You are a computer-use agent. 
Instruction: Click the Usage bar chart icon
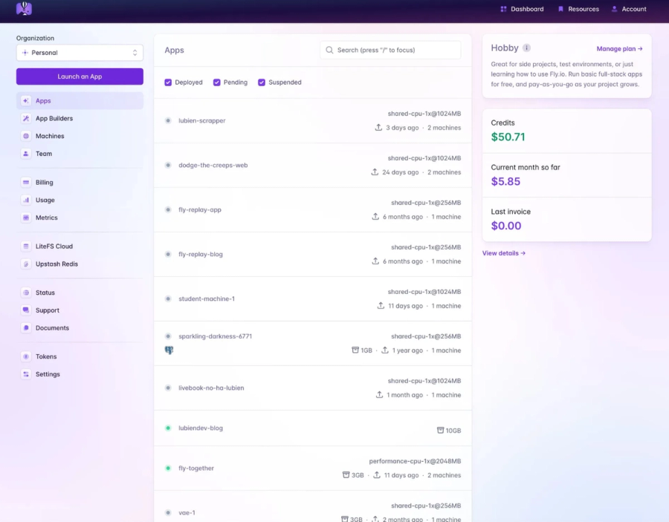[26, 200]
